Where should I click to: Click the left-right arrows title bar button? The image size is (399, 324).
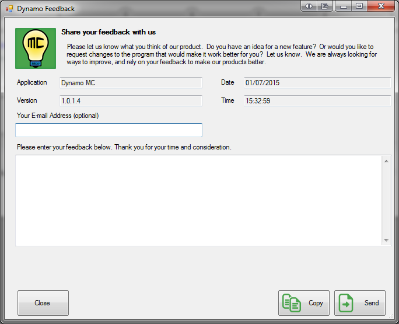tap(309, 6)
